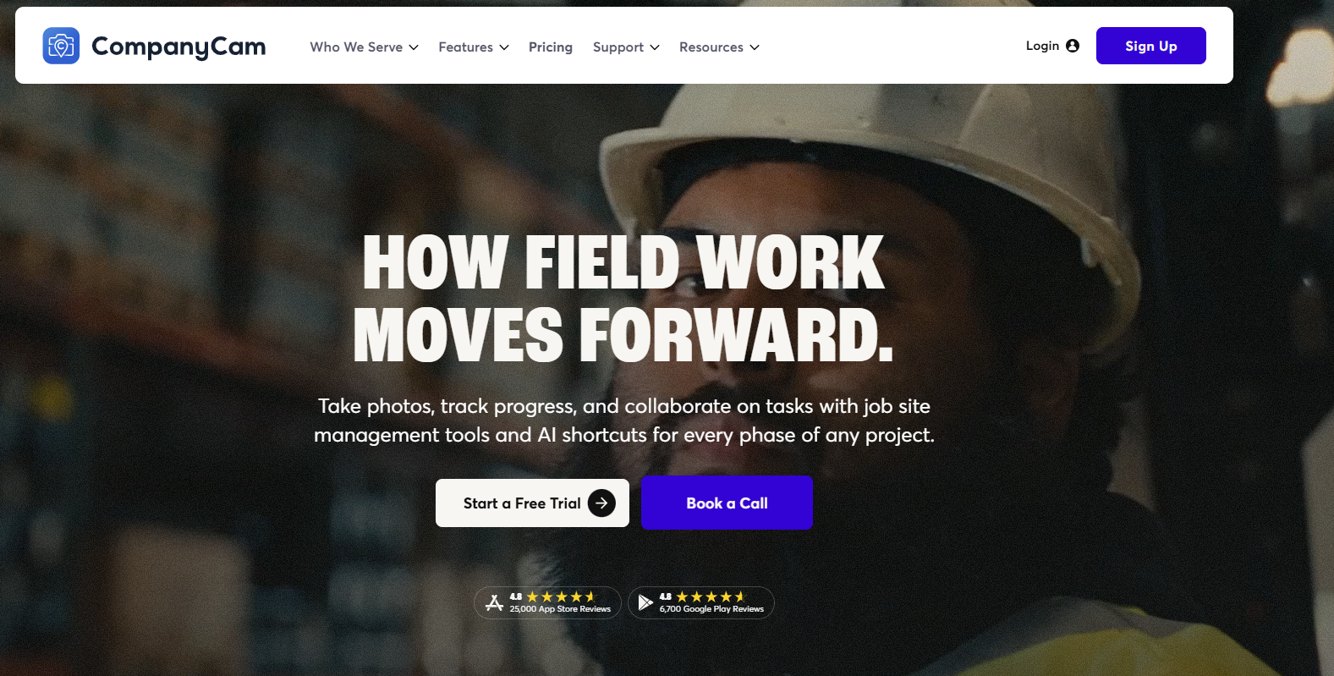1334x676 pixels.
Task: Click the arrow icon in Start a Free Trial
Action: pos(601,503)
